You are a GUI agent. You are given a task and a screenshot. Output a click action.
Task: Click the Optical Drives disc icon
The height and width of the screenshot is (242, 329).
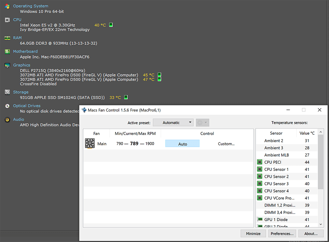[7, 106]
